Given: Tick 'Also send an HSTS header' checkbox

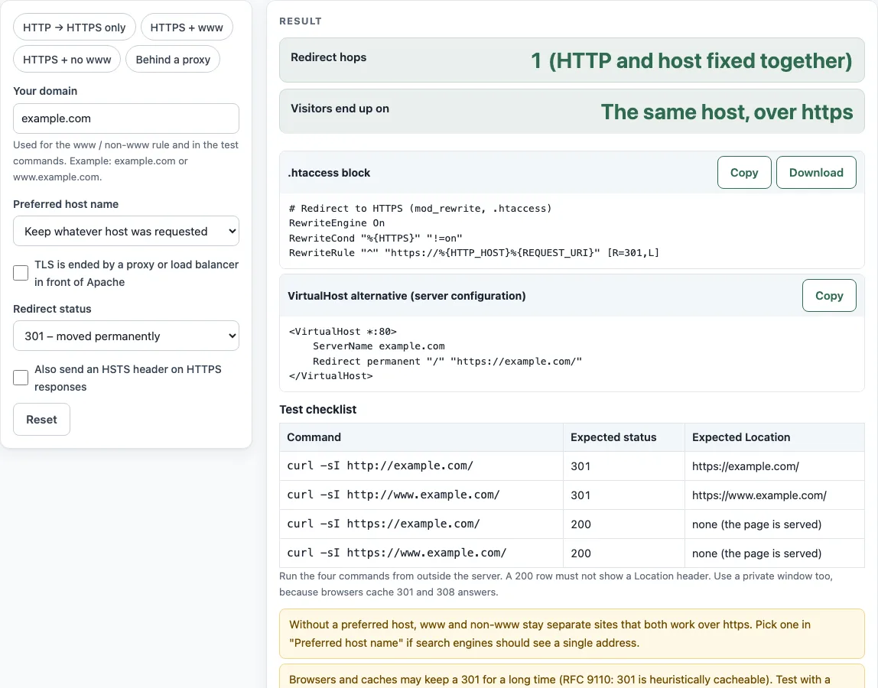Looking at the screenshot, I should point(21,378).
